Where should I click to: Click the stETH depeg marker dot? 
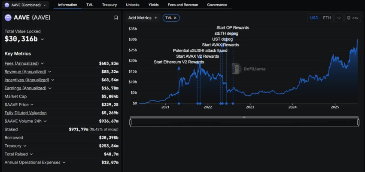(x=226, y=104)
